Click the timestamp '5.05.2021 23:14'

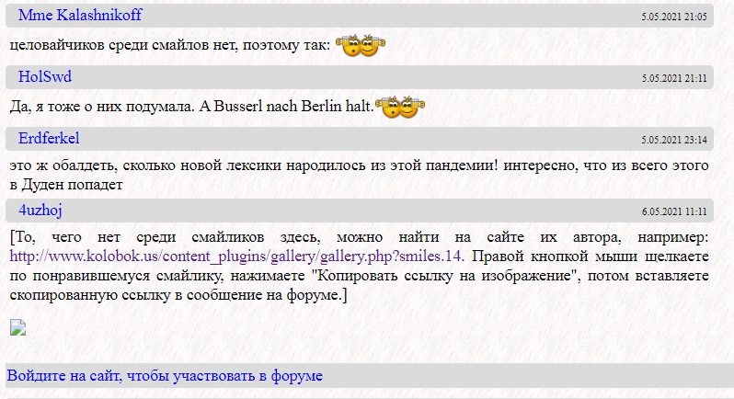coord(674,140)
